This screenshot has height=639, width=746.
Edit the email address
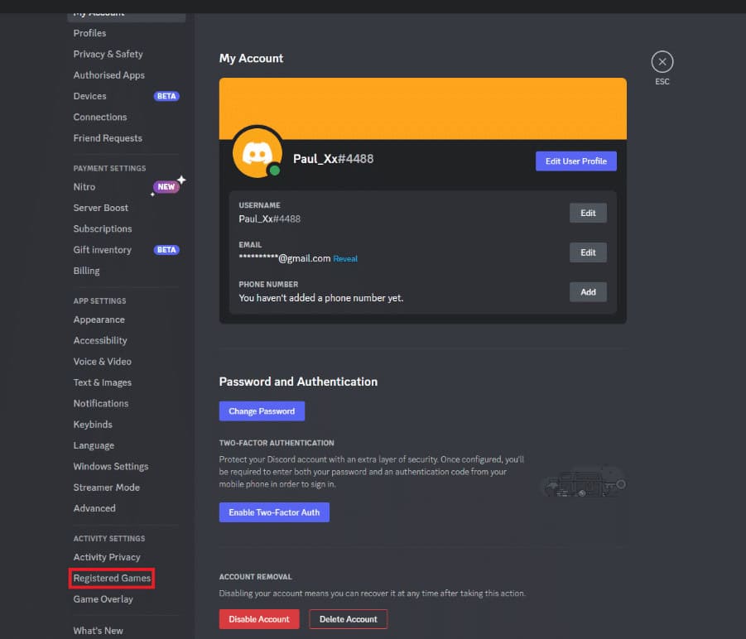588,252
